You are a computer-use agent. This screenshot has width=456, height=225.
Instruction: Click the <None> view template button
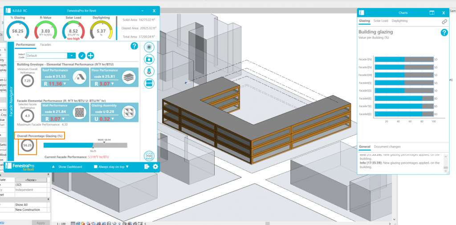point(31,180)
